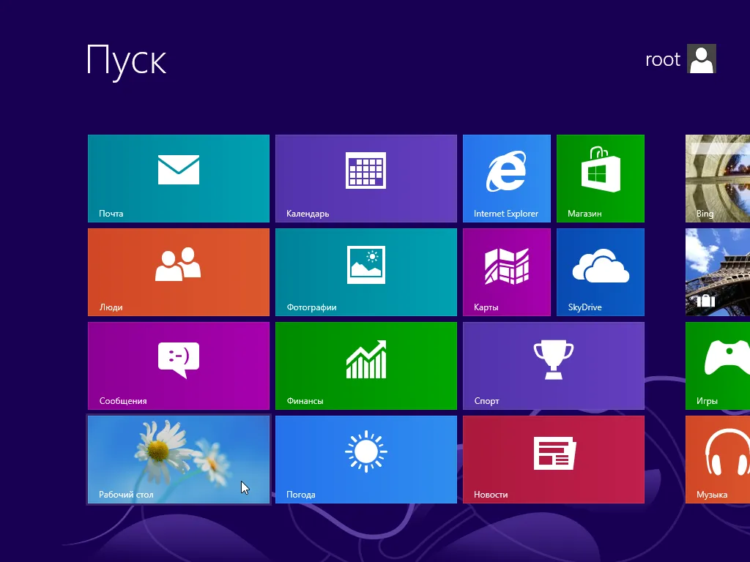750x562 pixels.
Task: Open the Финансы finance tile
Action: 366,366
